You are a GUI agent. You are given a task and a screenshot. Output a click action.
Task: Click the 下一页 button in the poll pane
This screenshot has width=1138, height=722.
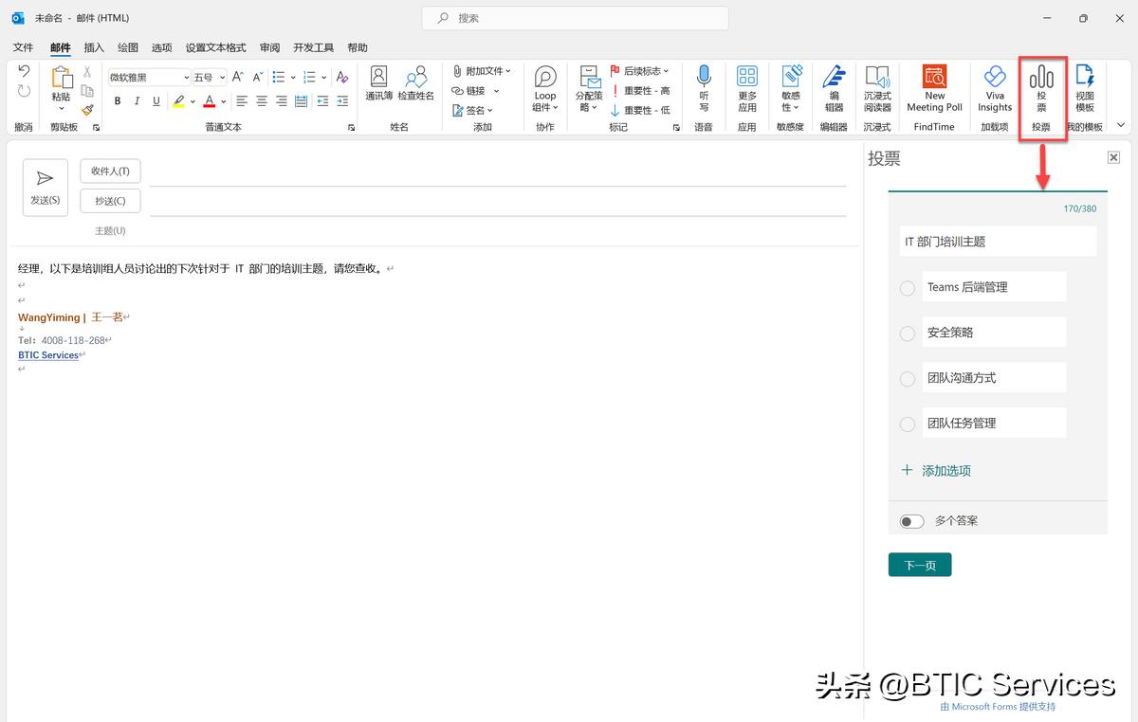(919, 563)
